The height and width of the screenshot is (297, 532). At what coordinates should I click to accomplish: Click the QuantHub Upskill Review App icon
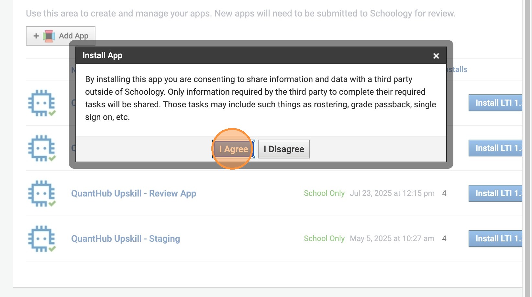(42, 193)
